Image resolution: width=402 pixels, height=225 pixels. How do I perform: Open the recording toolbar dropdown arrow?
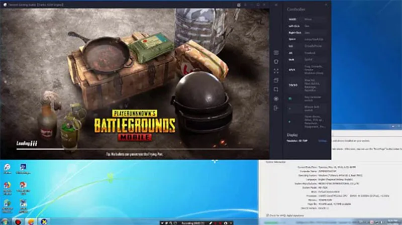[162, 223]
